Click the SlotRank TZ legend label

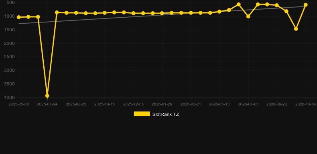pyautogui.click(x=166, y=114)
